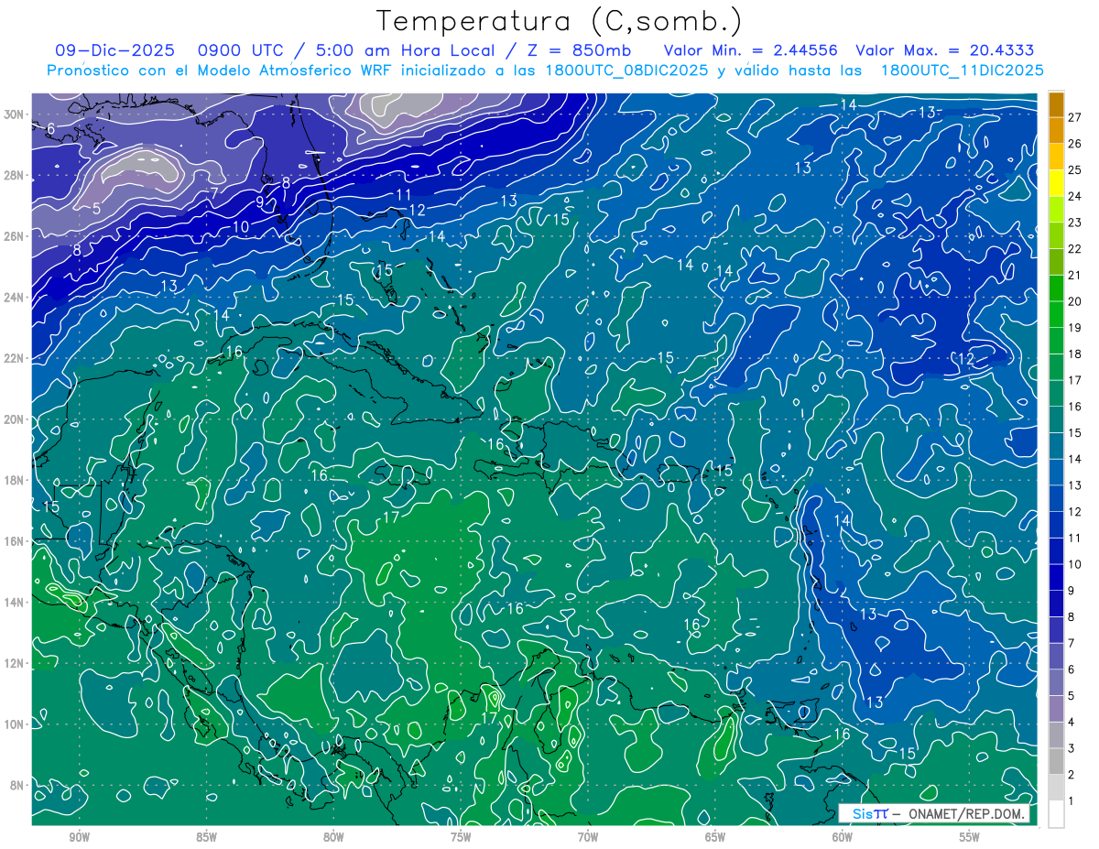Click the '22' label on the color scale

1074,249
